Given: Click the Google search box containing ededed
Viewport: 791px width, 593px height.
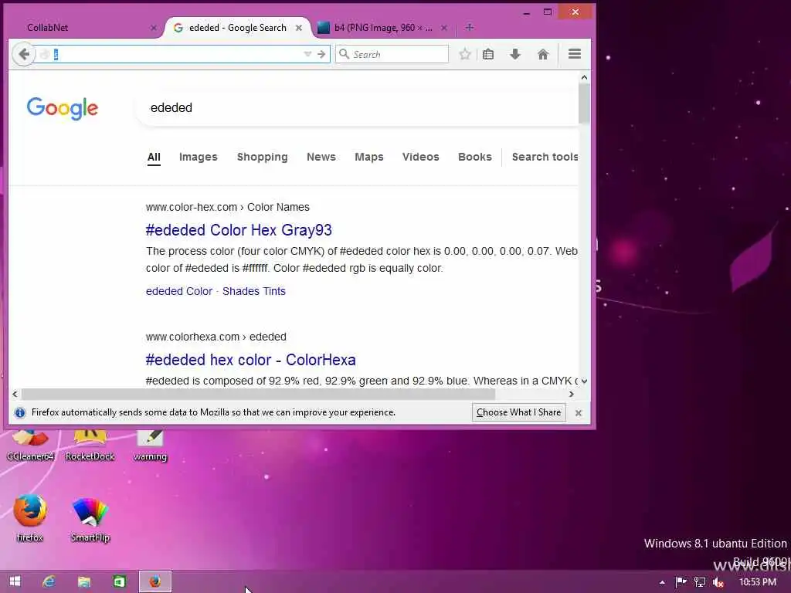Looking at the screenshot, I should (x=357, y=107).
